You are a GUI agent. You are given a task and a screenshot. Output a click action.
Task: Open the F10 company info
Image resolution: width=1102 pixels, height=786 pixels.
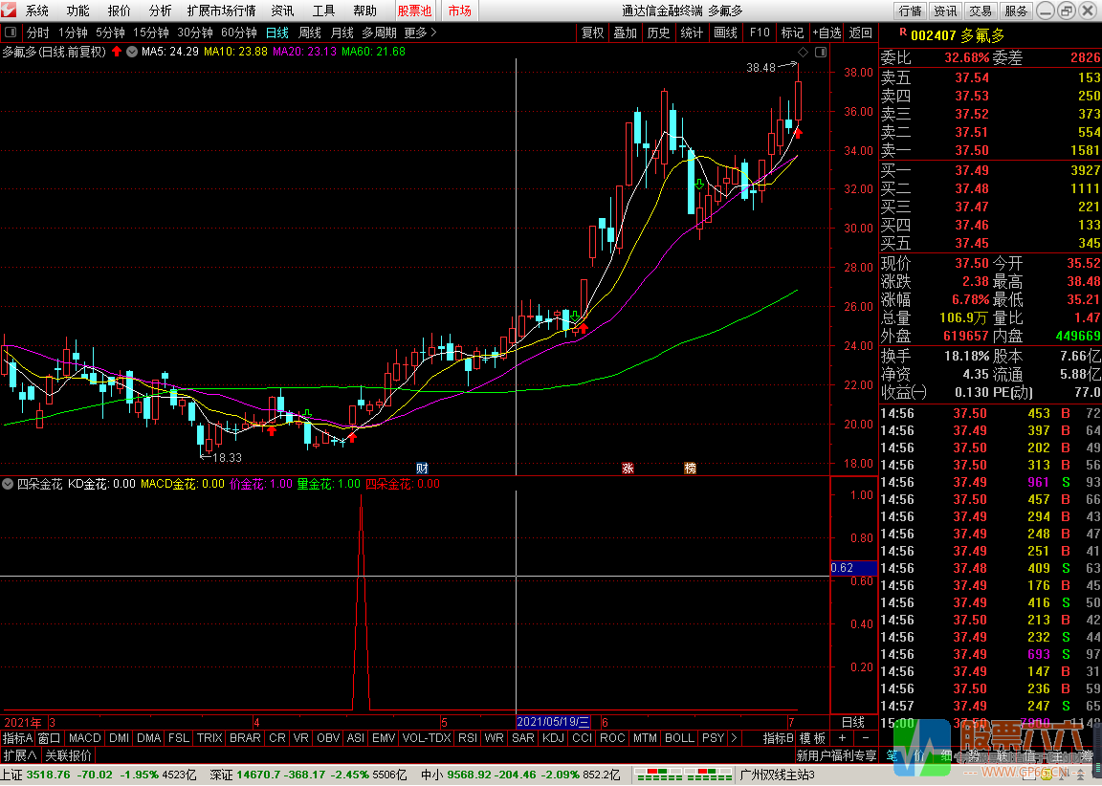tap(760, 33)
